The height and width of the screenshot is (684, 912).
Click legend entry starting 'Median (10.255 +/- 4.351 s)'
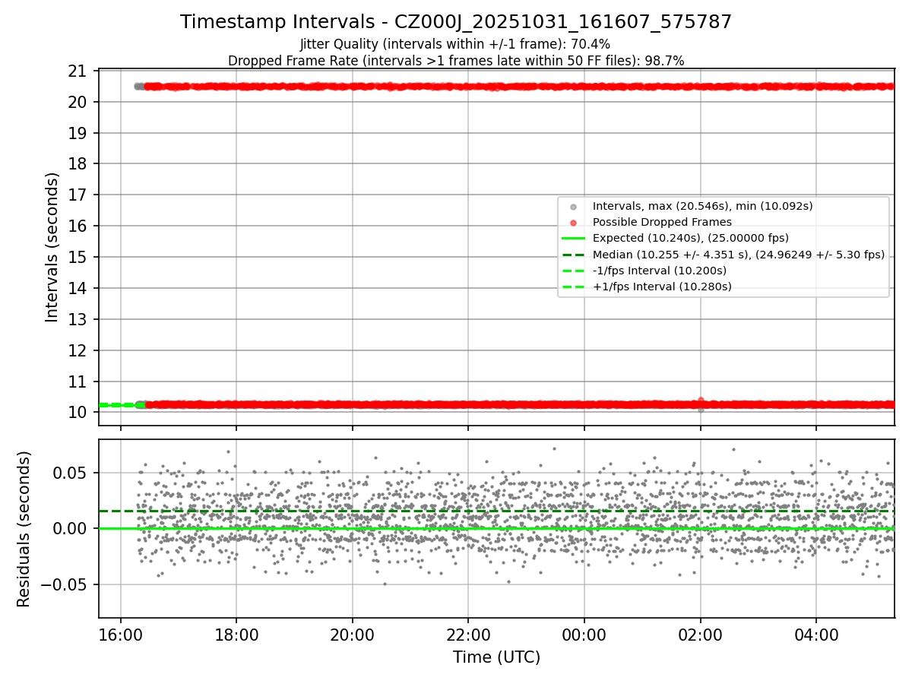[738, 255]
